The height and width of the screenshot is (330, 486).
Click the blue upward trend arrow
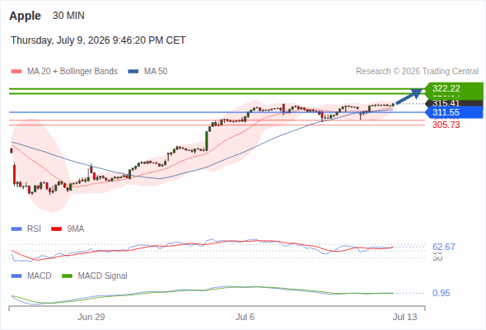coord(409,97)
